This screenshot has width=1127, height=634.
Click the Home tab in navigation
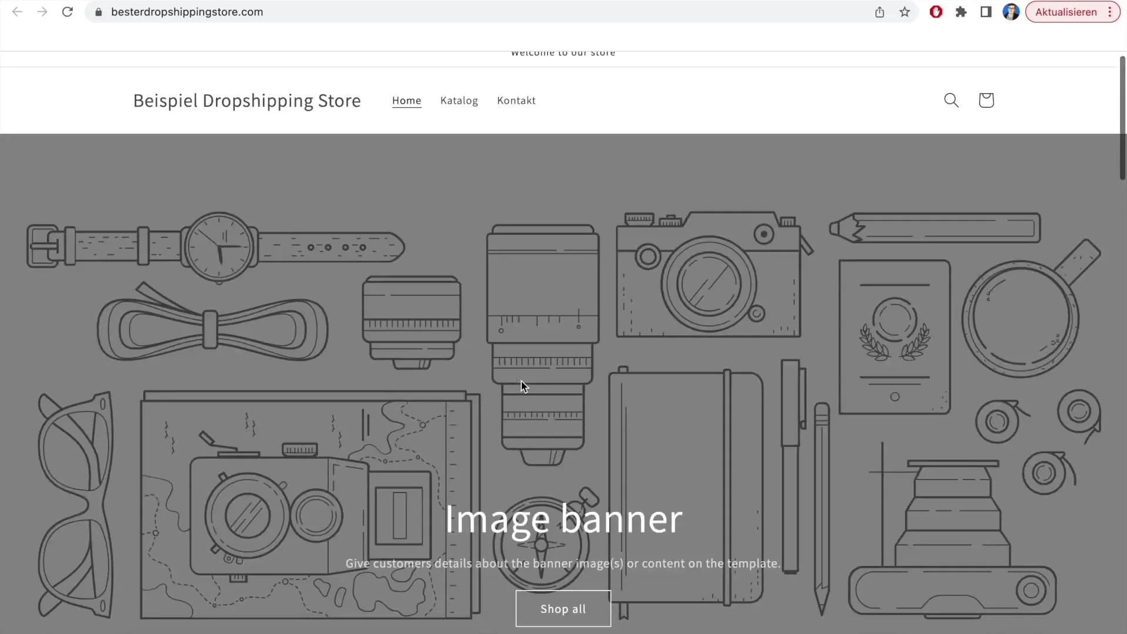pos(406,100)
